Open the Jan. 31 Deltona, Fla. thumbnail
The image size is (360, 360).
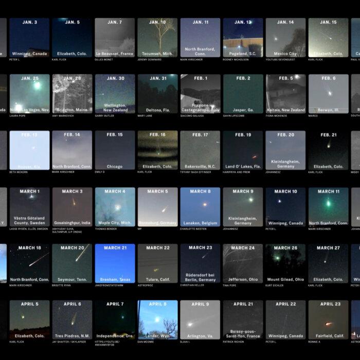click(x=158, y=94)
